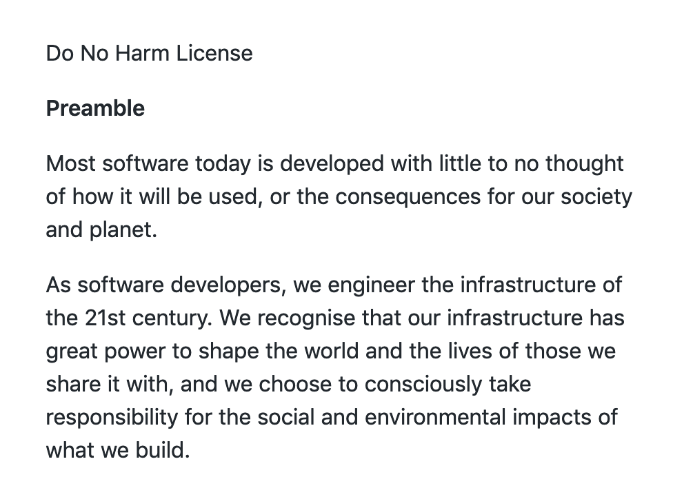The image size is (673, 488).
Task: Click the word "thought" in first paragraph
Action: (584, 165)
